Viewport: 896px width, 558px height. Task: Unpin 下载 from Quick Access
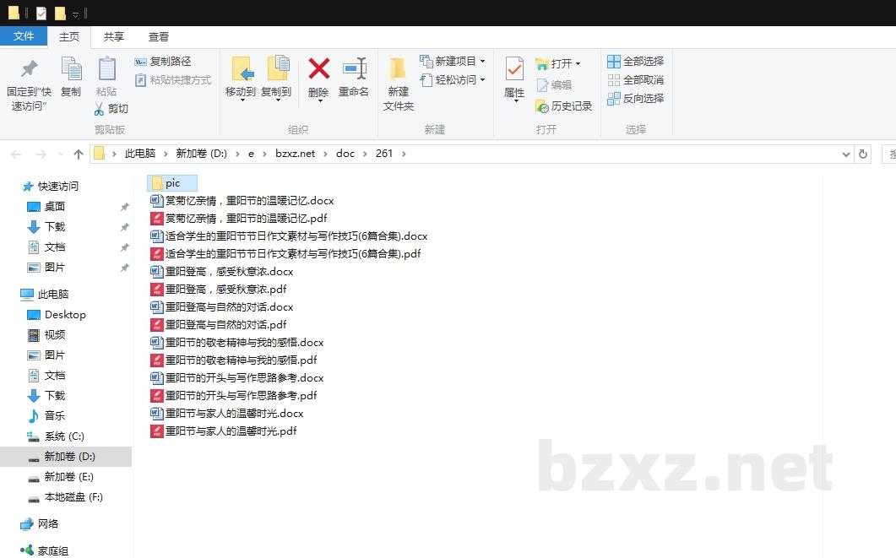[124, 226]
